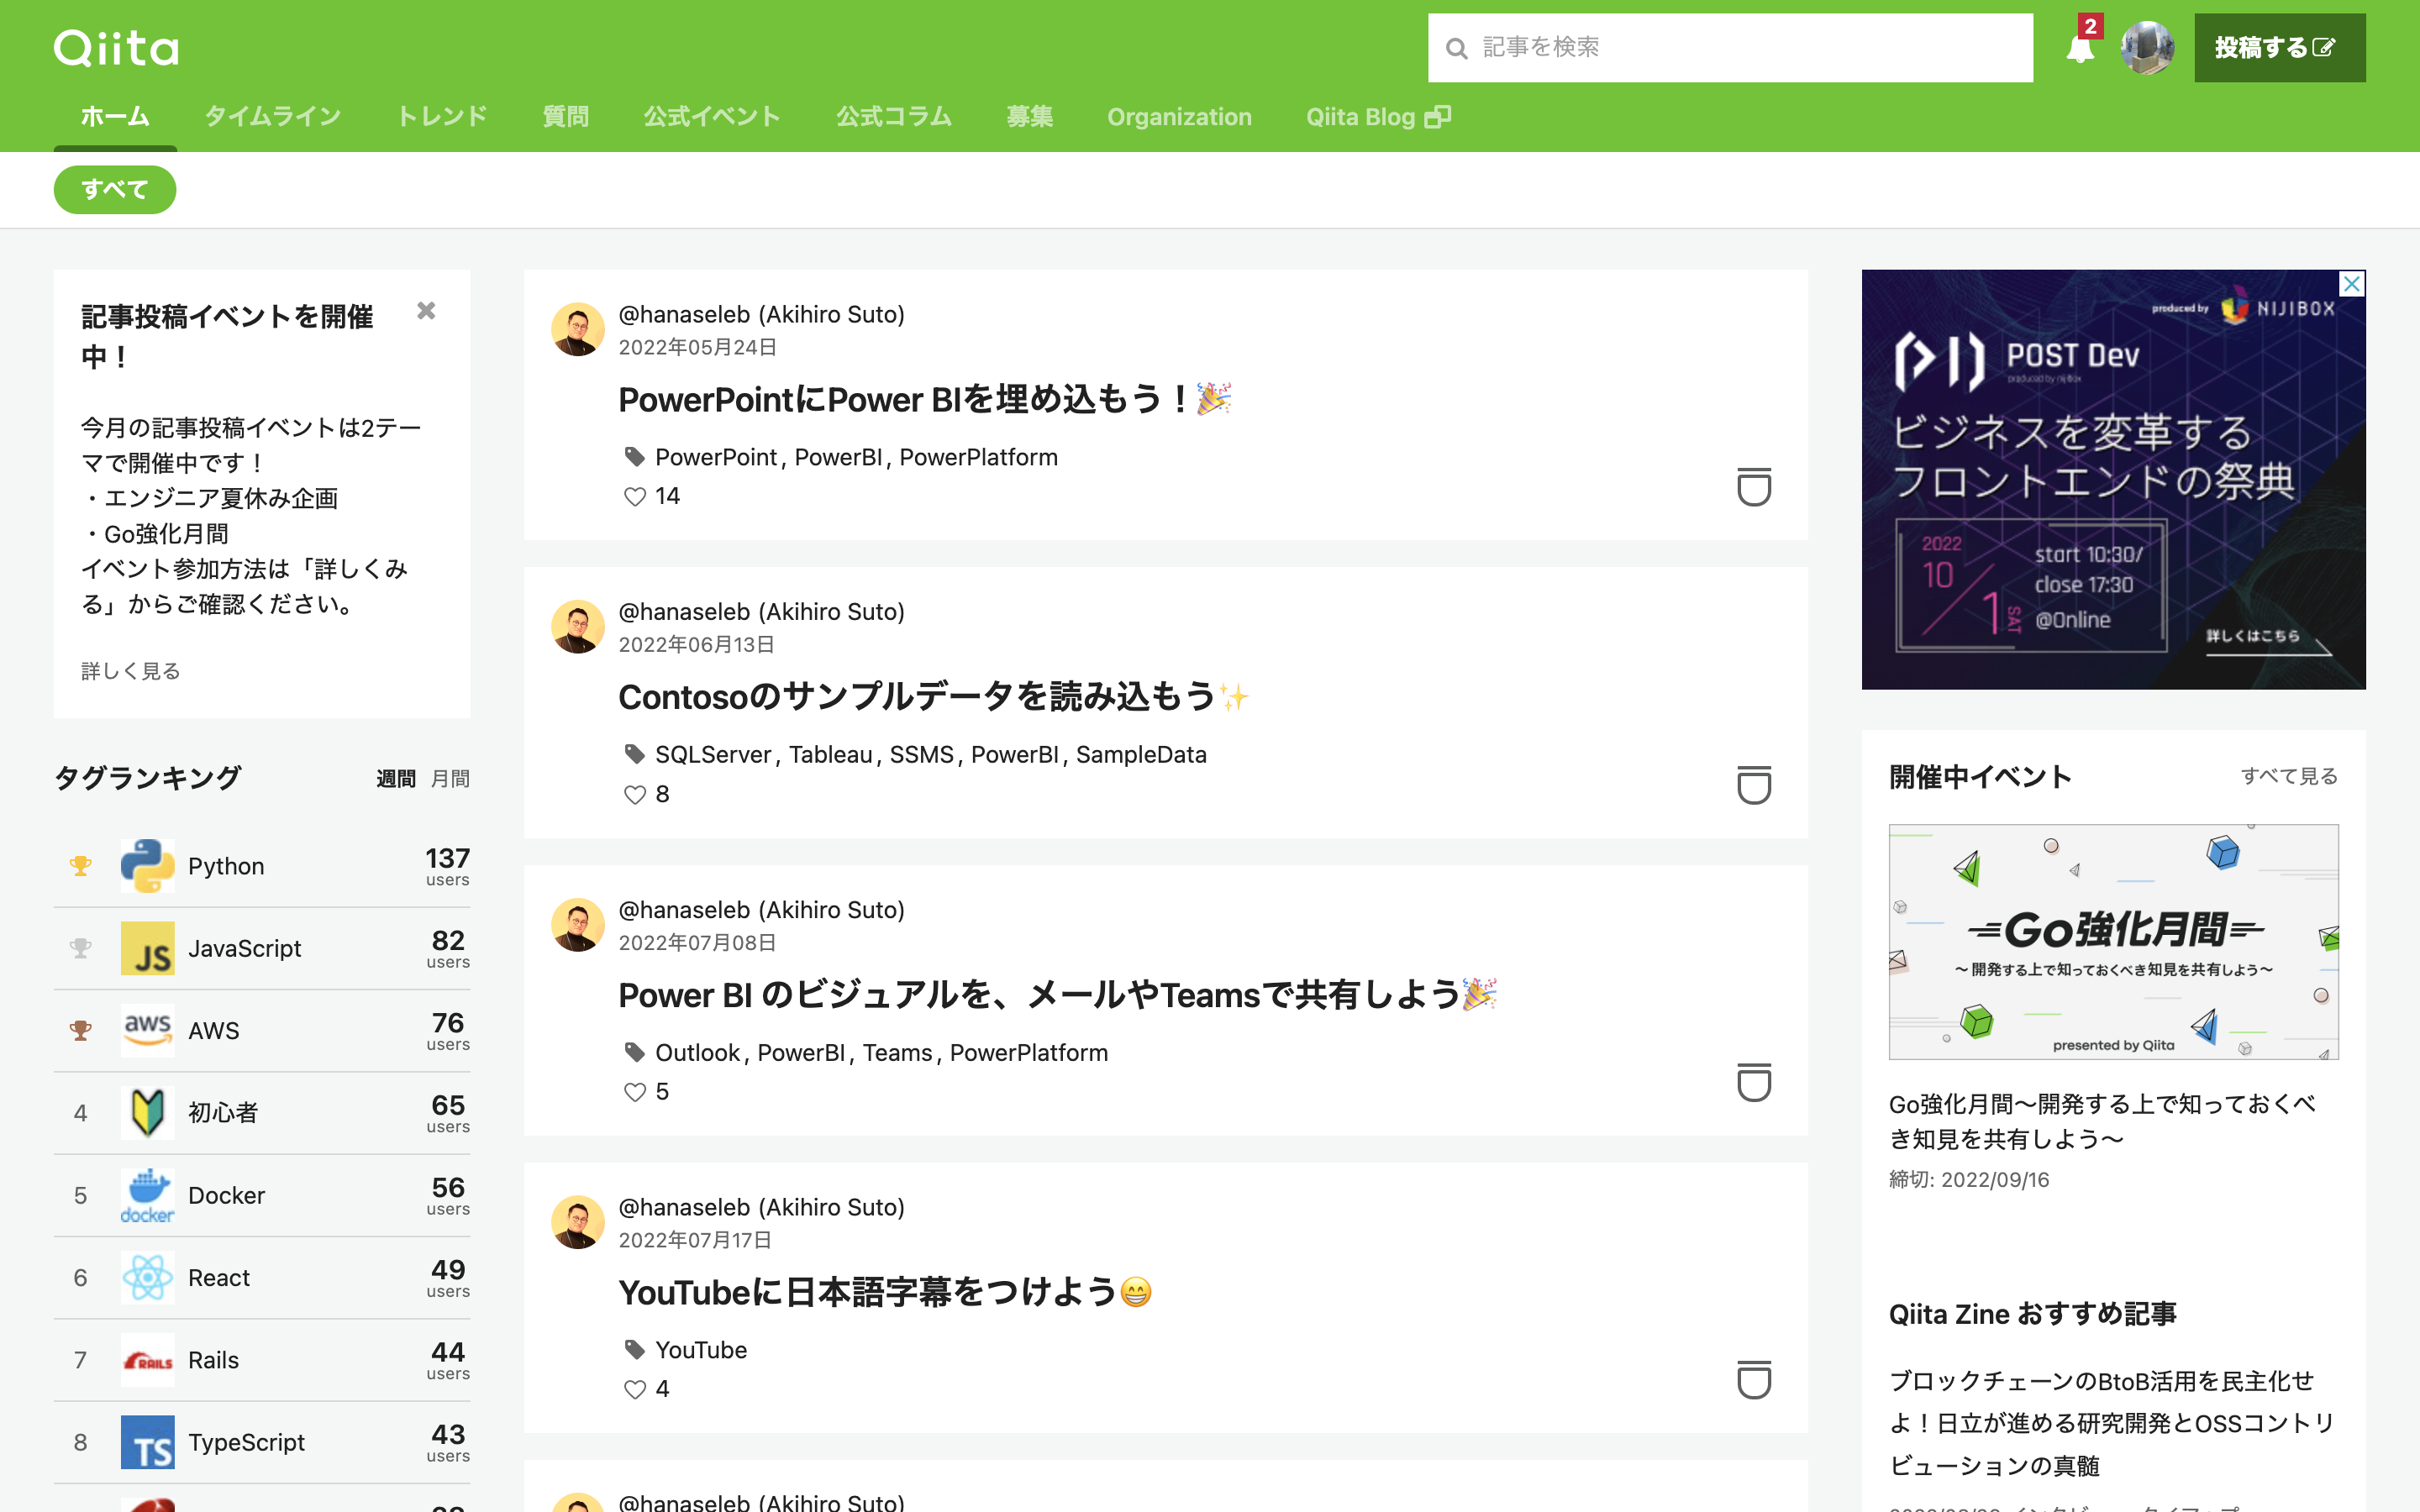Open the POST Dev ad banner

pos(2113,480)
